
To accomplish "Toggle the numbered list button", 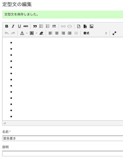I will click(48, 26).
